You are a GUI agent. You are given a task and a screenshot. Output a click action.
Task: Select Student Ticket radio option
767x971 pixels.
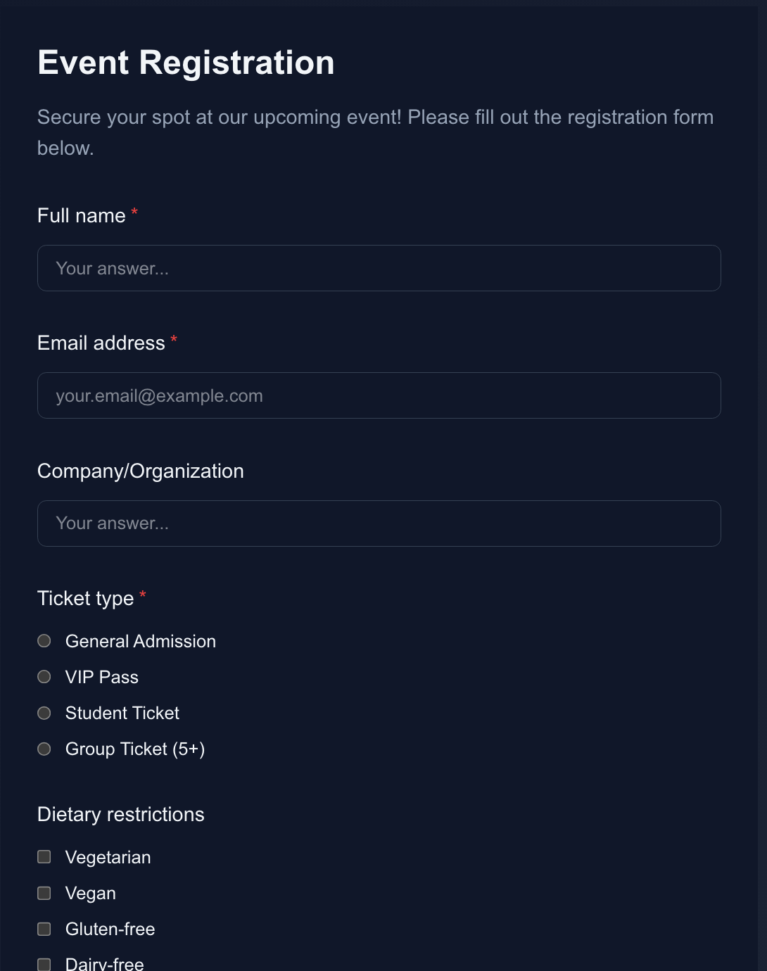pos(44,713)
